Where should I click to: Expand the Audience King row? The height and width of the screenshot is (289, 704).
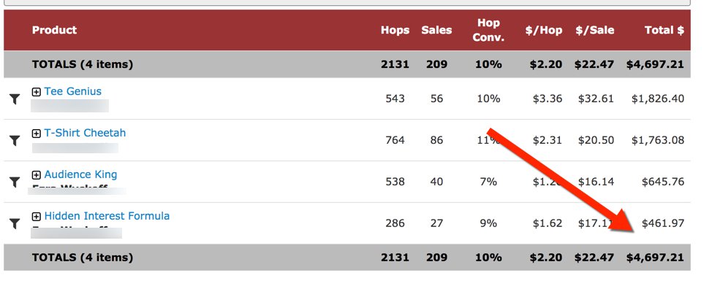click(37, 175)
